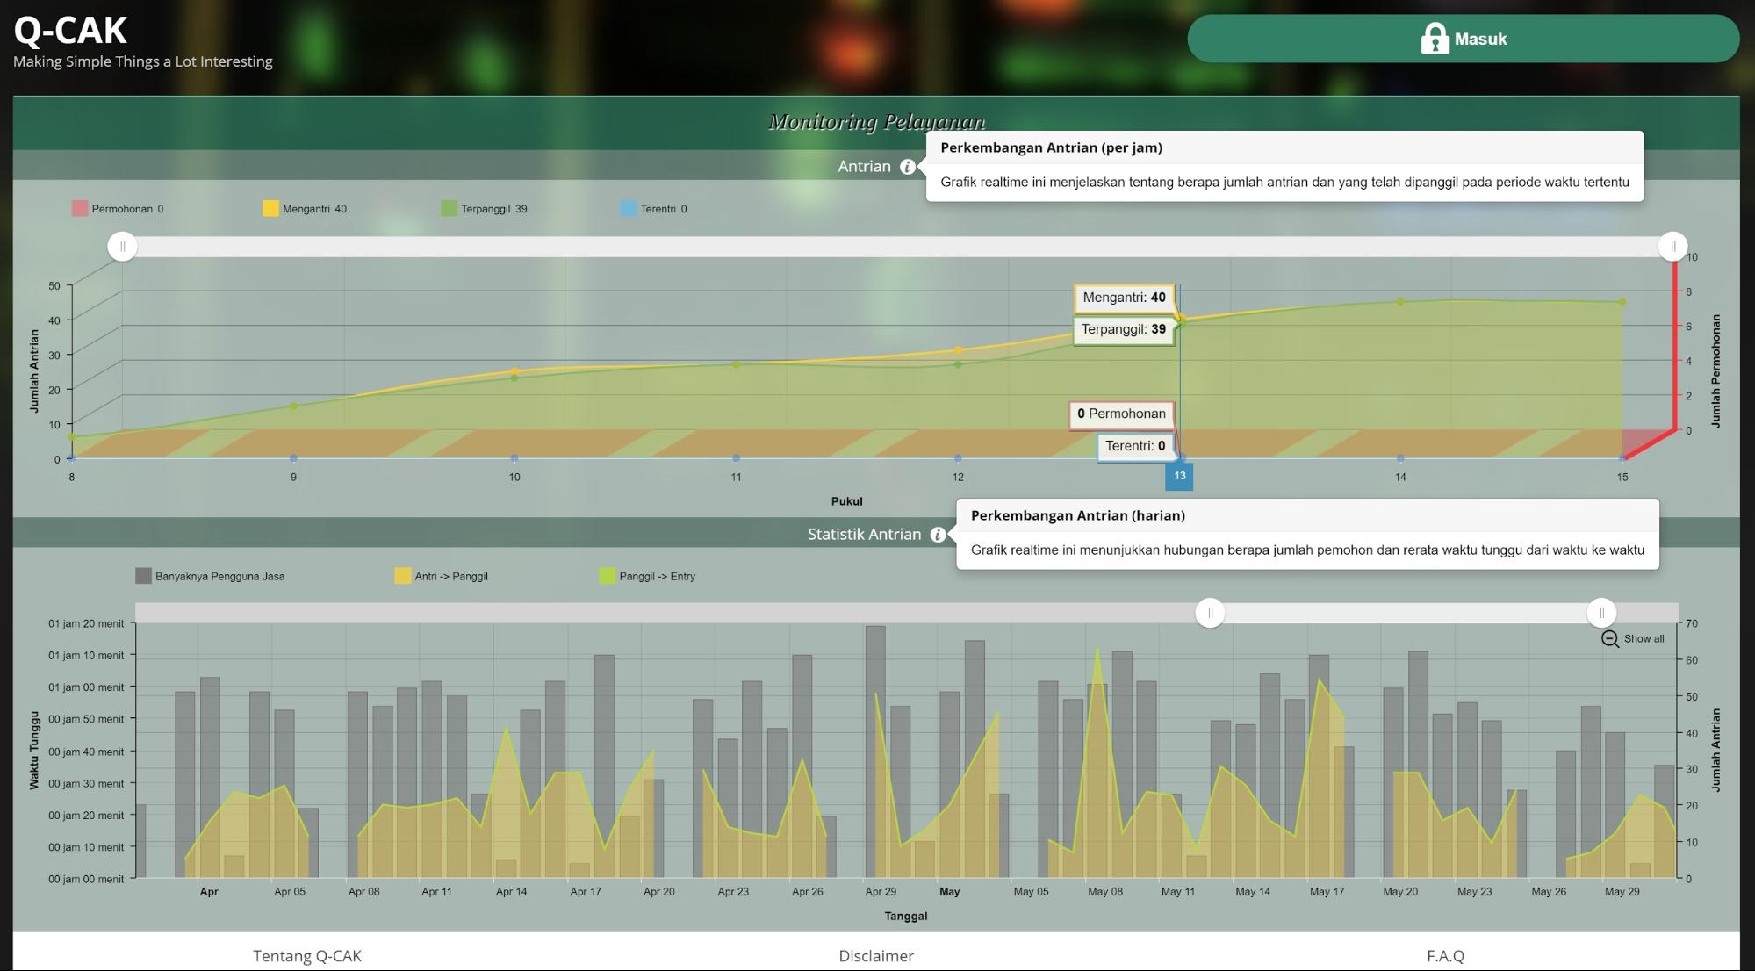The image size is (1755, 971).
Task: Toggle the red Permohonan legend marker
Action: click(80, 209)
